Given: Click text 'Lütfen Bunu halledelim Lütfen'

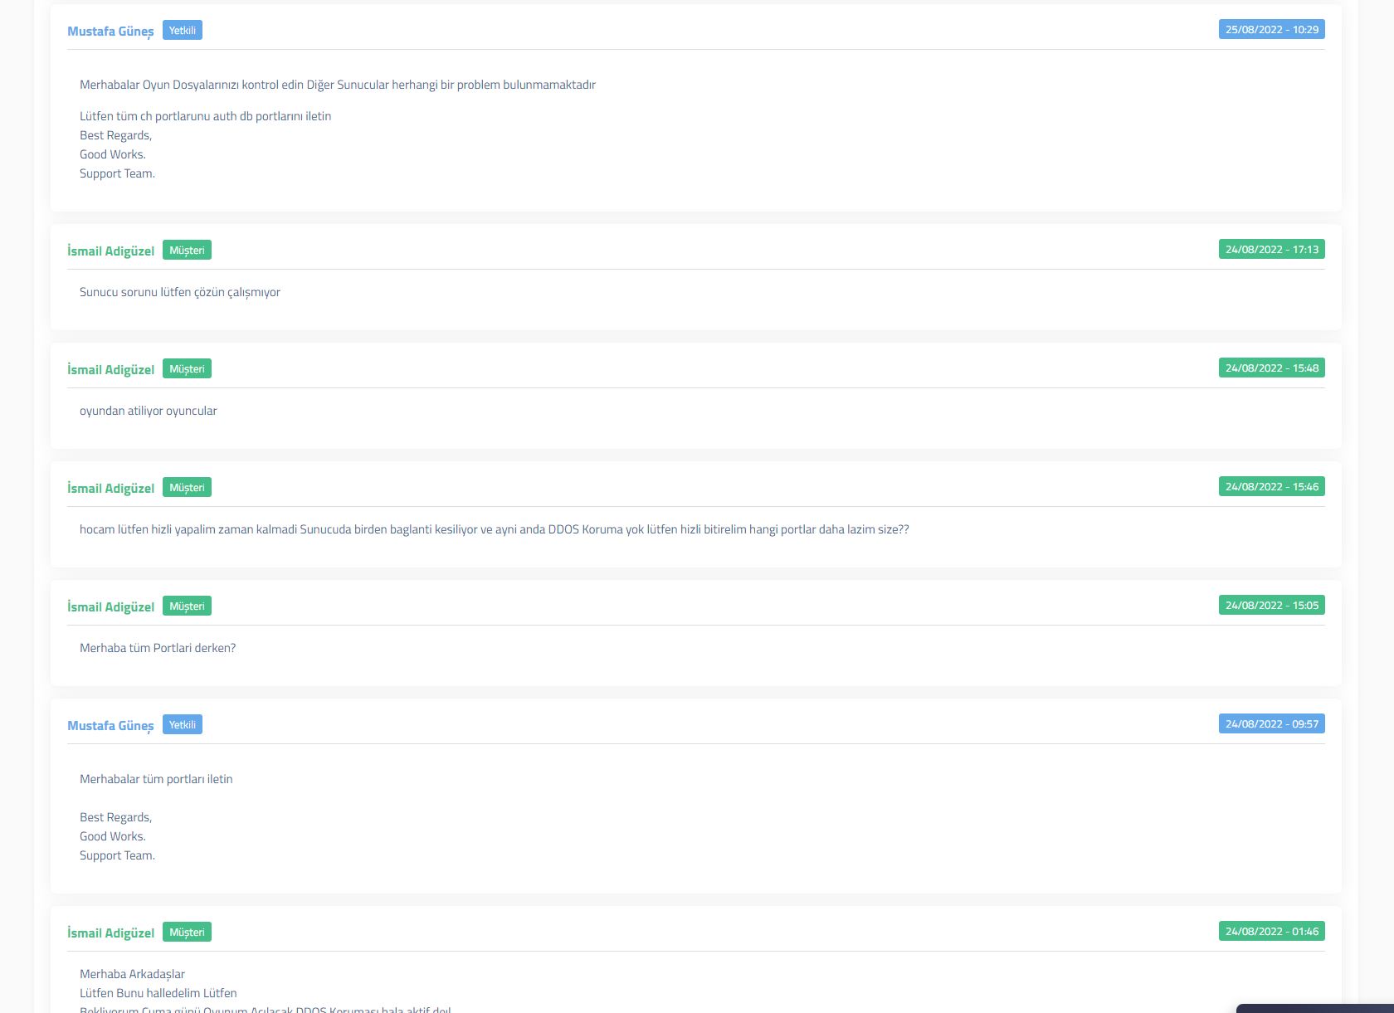Looking at the screenshot, I should click(x=158, y=993).
